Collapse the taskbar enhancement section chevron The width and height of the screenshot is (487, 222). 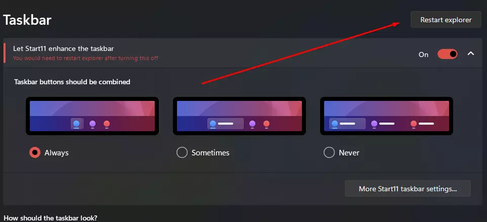click(471, 53)
